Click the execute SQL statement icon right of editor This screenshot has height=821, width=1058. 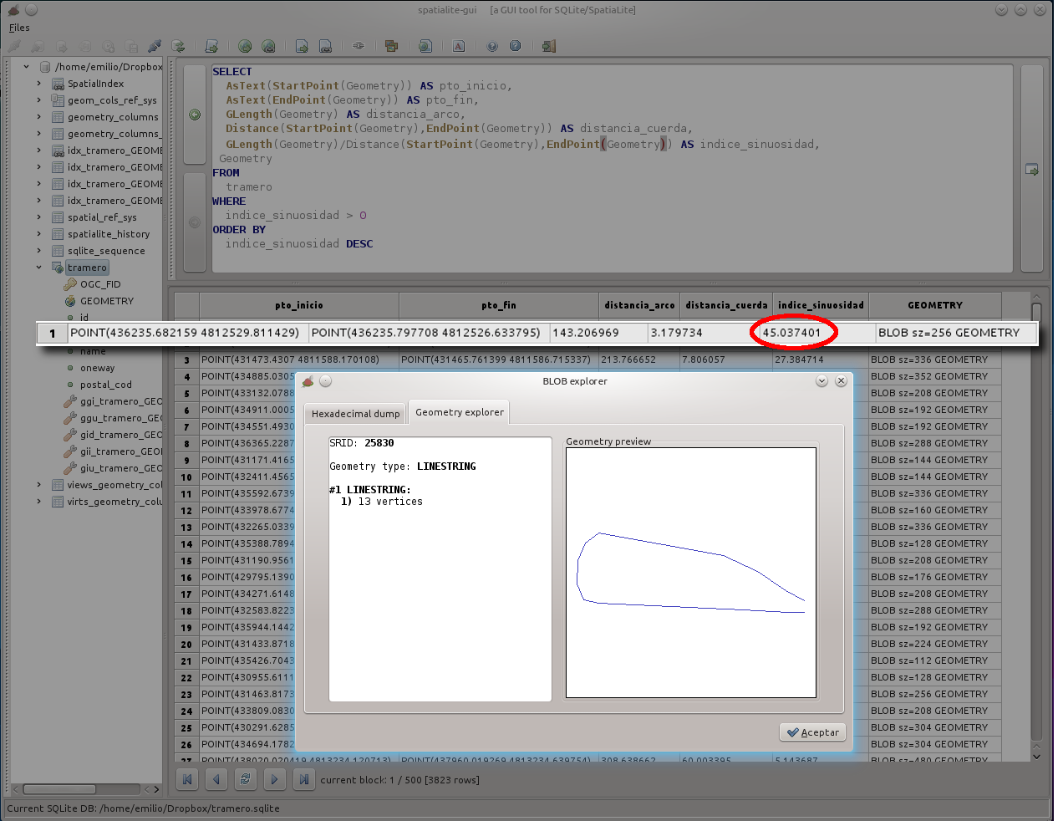click(x=1032, y=170)
